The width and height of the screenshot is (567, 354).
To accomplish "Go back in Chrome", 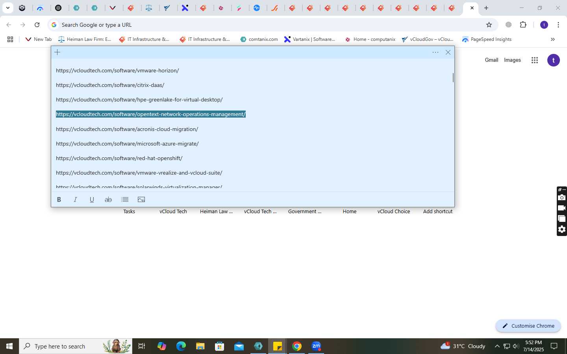I will click(9, 25).
